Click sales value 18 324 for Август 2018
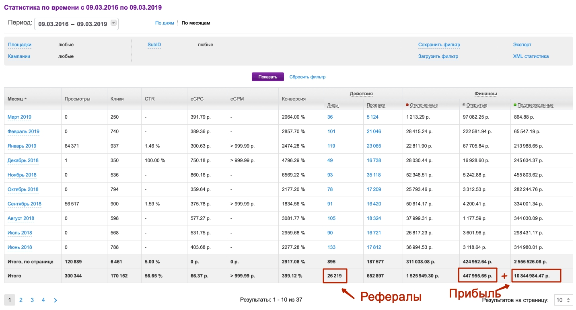The height and width of the screenshot is (310, 576). [x=374, y=218]
